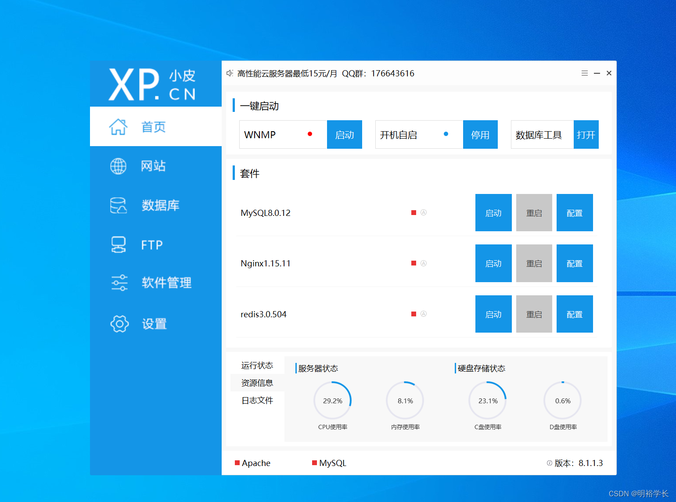676x502 pixels.
Task: Click the memory usage 8.1% gauge
Action: click(405, 401)
